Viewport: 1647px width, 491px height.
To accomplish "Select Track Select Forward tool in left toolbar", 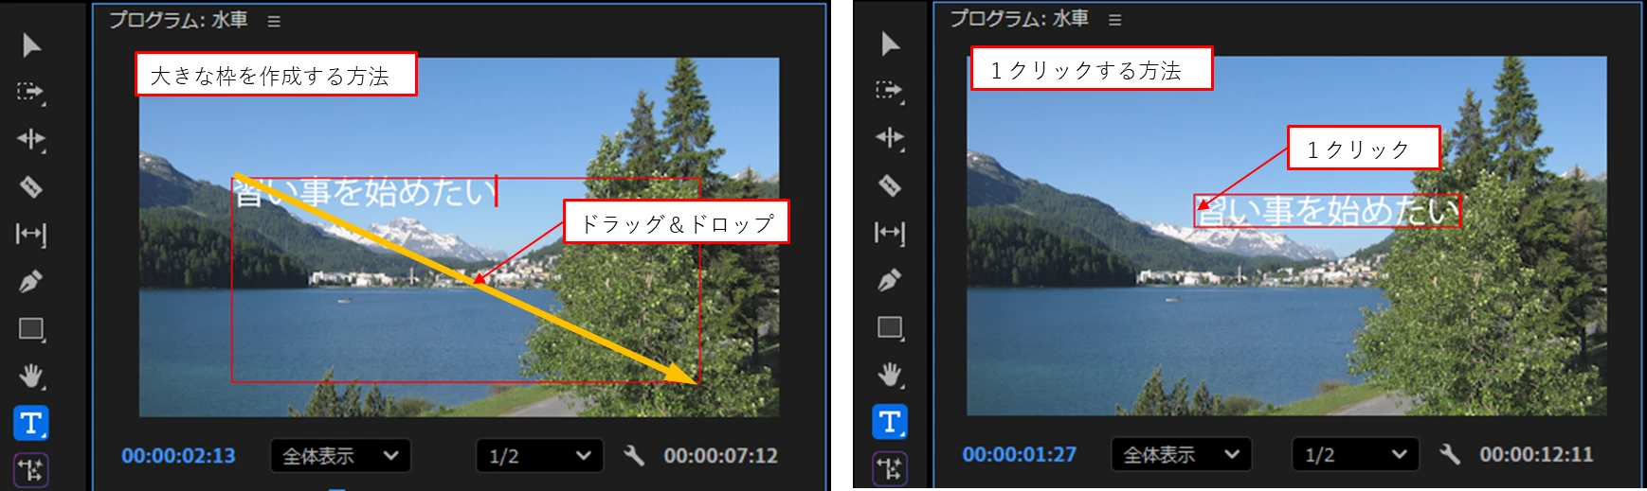I will (x=31, y=92).
